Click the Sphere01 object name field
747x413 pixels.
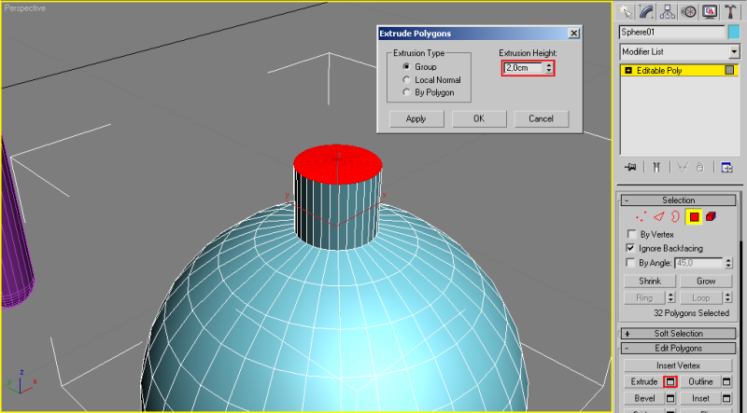click(672, 32)
